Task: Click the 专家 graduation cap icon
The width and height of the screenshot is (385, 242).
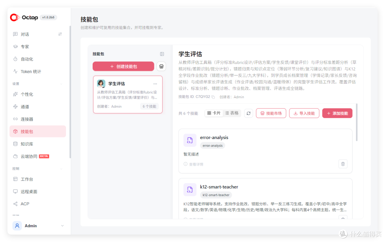Action: tap(15, 46)
